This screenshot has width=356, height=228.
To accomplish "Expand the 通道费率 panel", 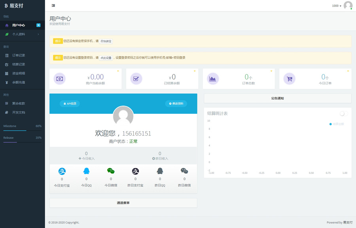I will 123,203.
